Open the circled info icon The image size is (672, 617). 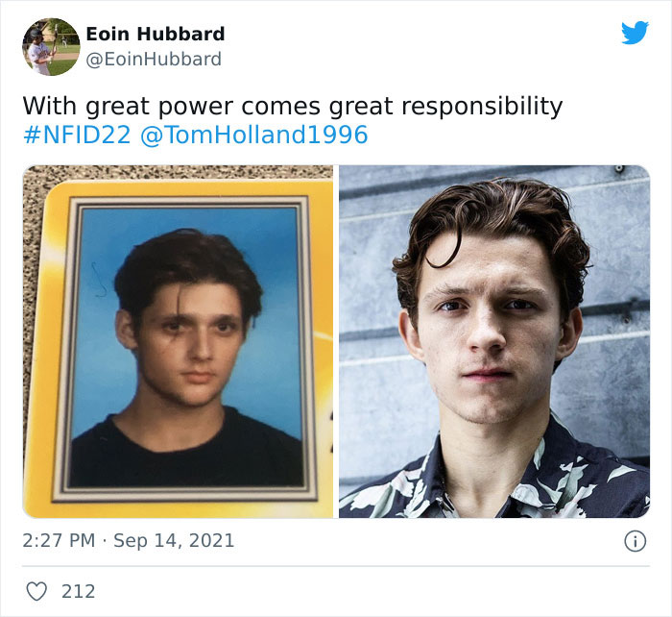(635, 541)
